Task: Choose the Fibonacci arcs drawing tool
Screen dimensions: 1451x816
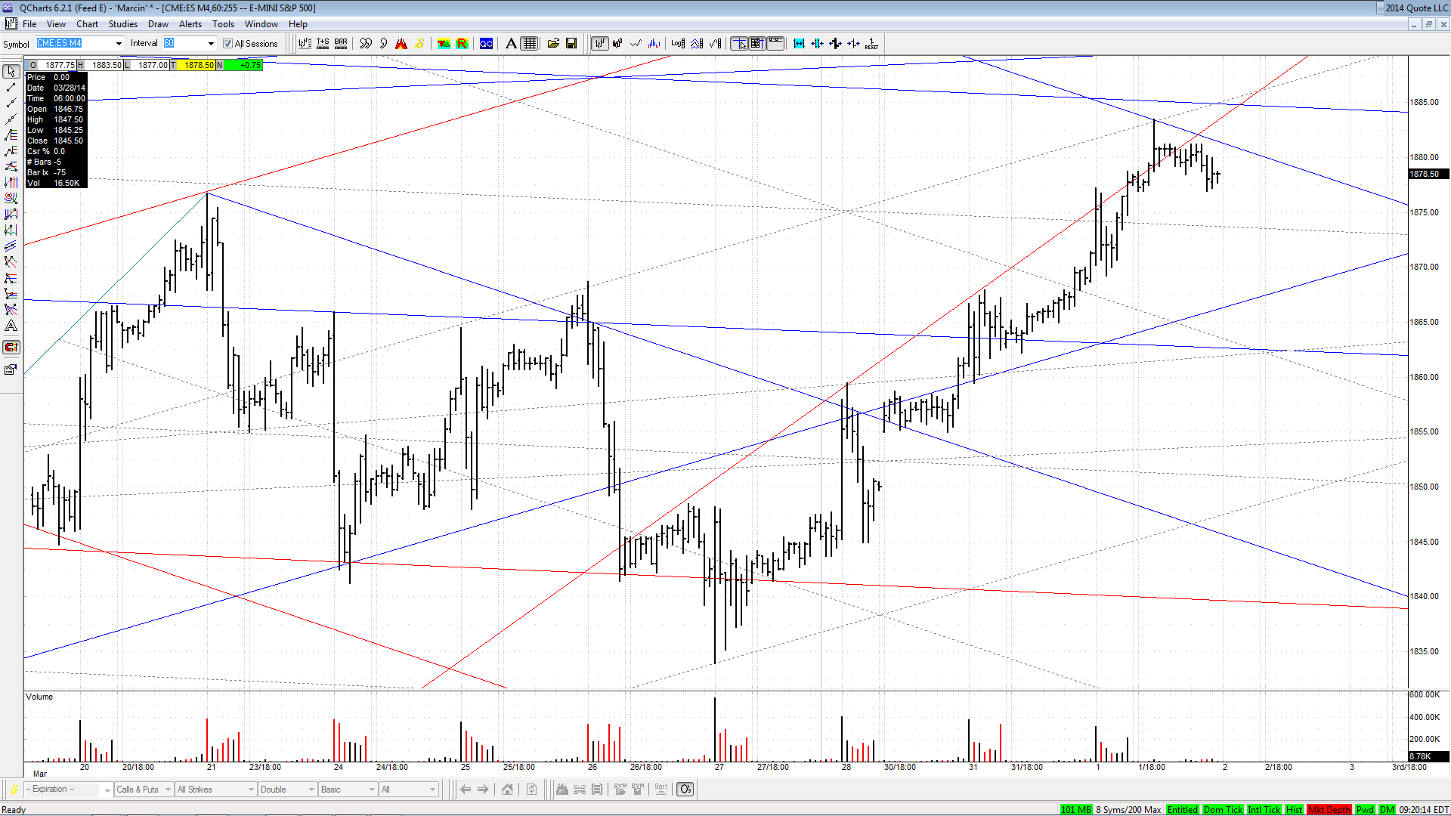Action: coord(11,198)
